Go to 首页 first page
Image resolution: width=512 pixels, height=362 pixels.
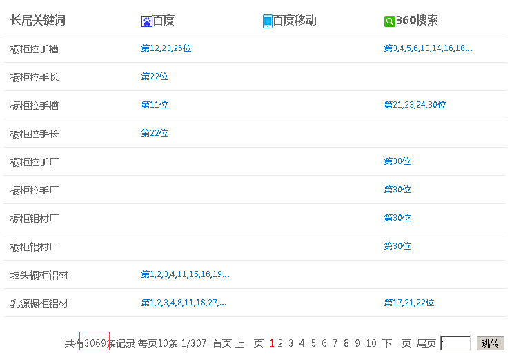pyautogui.click(x=222, y=343)
